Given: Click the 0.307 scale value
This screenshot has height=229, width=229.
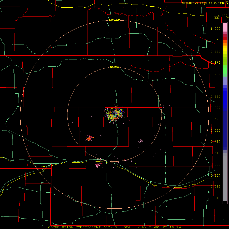Looking at the screenshot, I should click(x=216, y=175).
